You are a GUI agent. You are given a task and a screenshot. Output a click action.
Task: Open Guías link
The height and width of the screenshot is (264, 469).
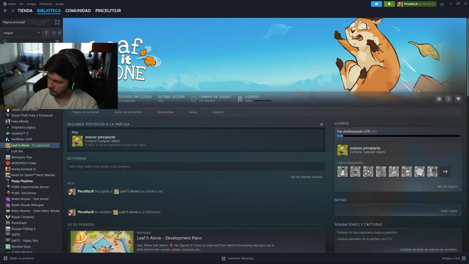(x=193, y=112)
